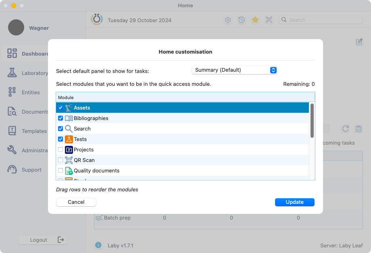Click the Assets row label

pyautogui.click(x=82, y=108)
